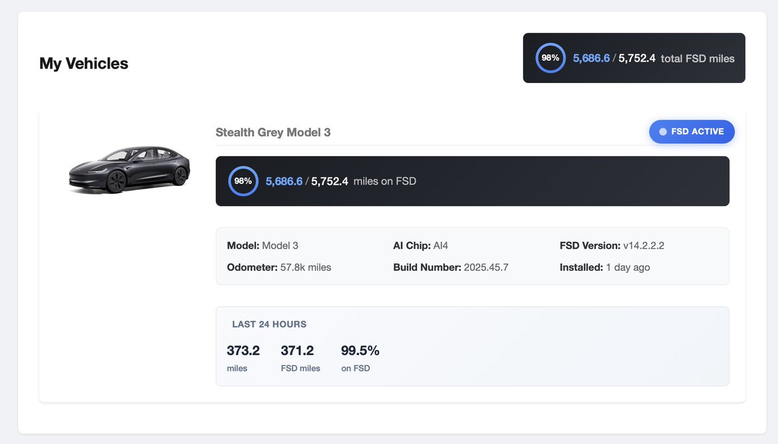
Task: Click the 98% ring in miles on FSD bar
Action: [x=243, y=181]
